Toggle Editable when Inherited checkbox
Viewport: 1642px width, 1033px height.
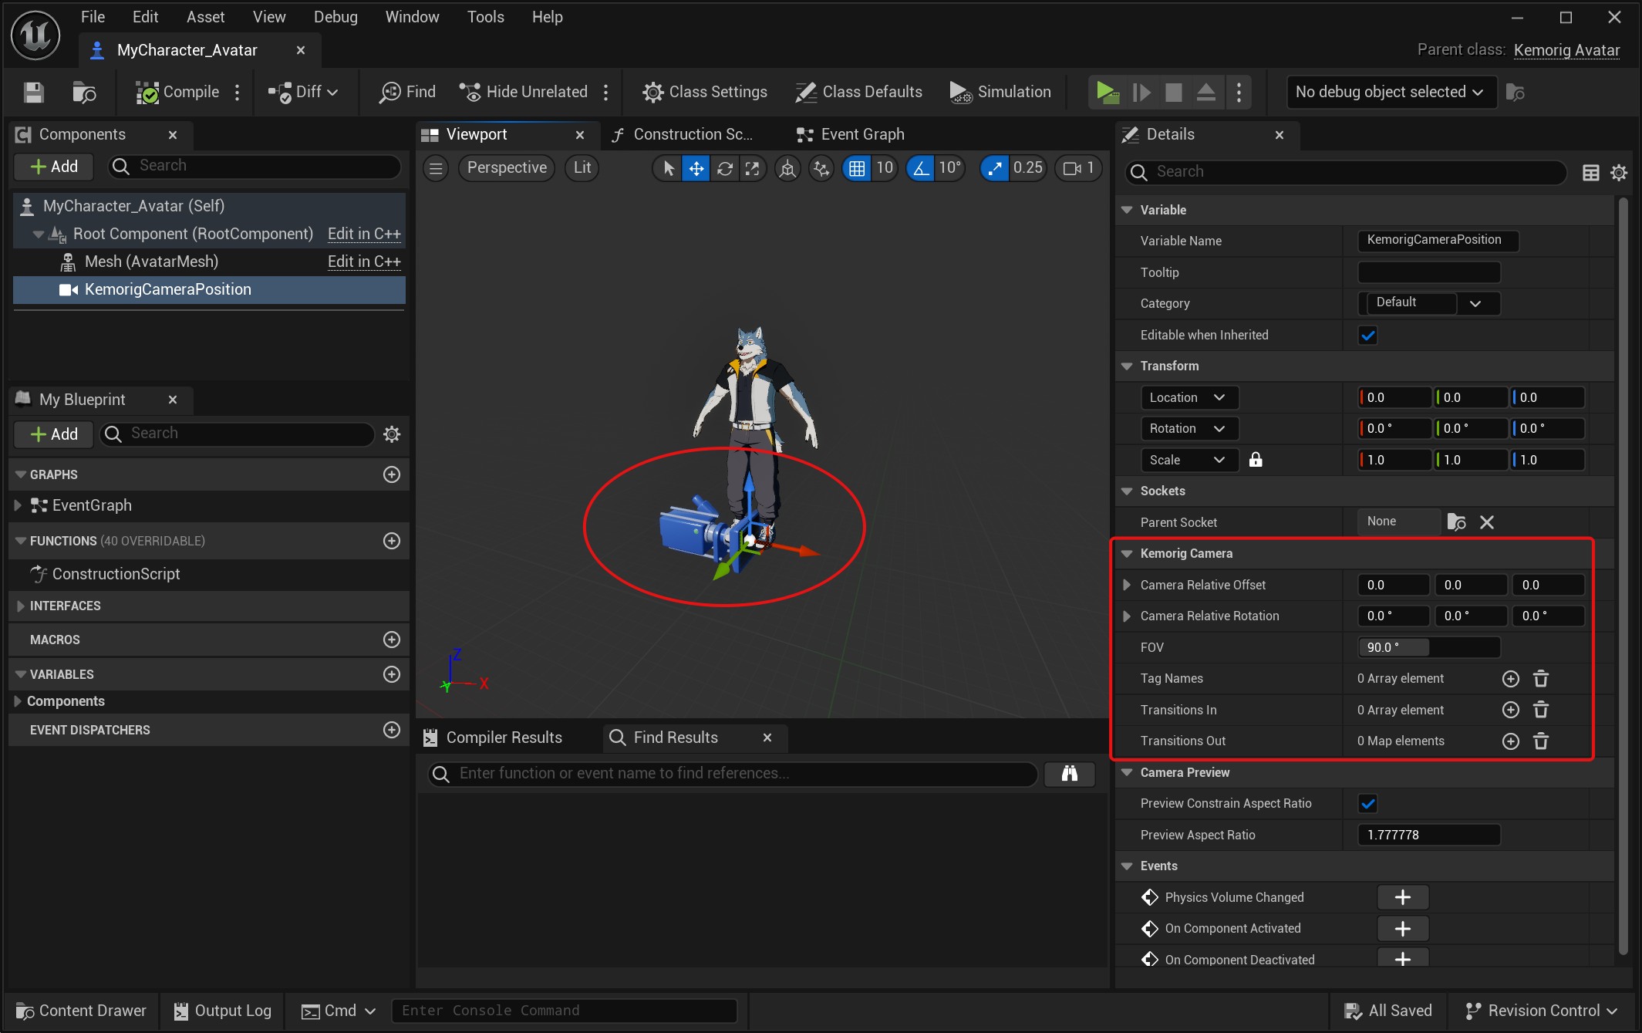pyautogui.click(x=1367, y=336)
